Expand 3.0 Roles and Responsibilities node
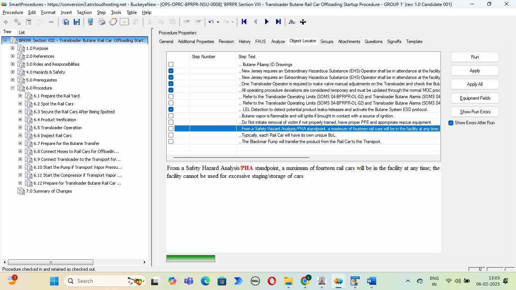The image size is (516, 290). coord(12,64)
